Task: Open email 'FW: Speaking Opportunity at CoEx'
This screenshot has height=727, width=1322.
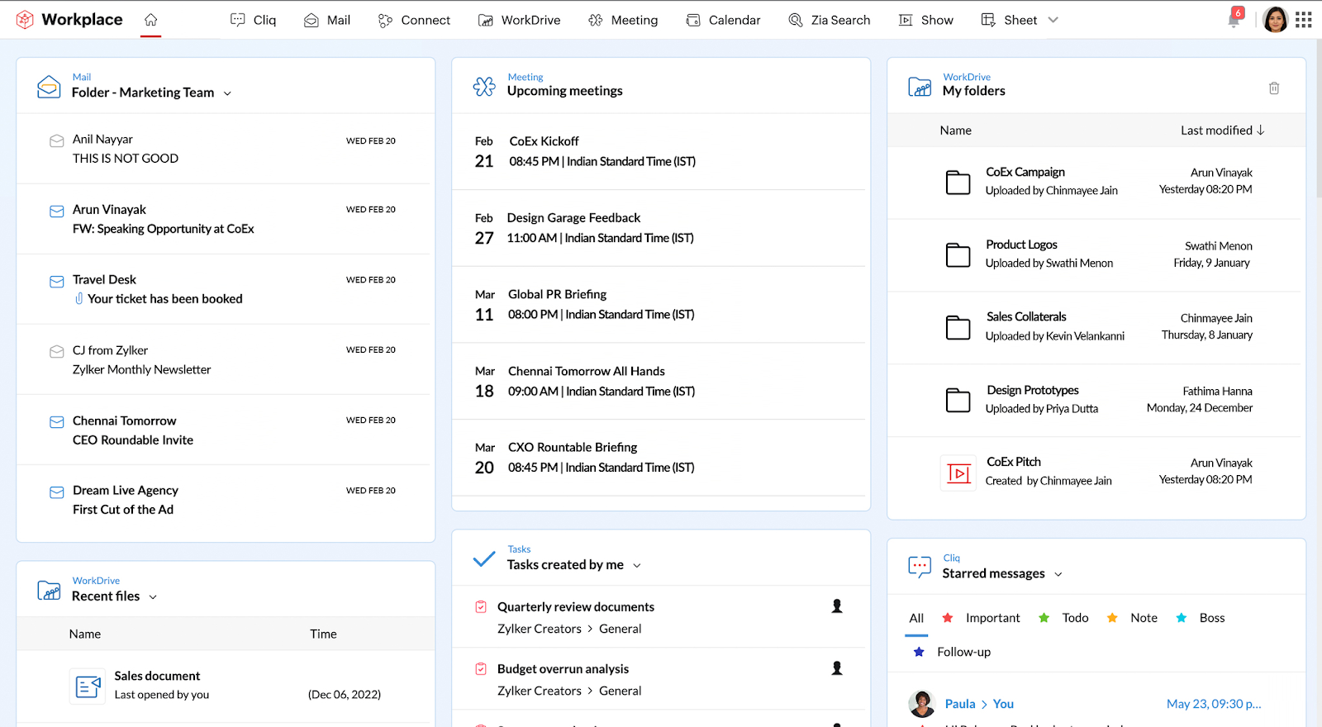Action: 223,219
